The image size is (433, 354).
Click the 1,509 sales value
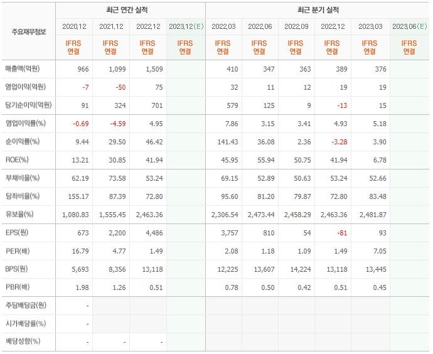click(x=154, y=69)
